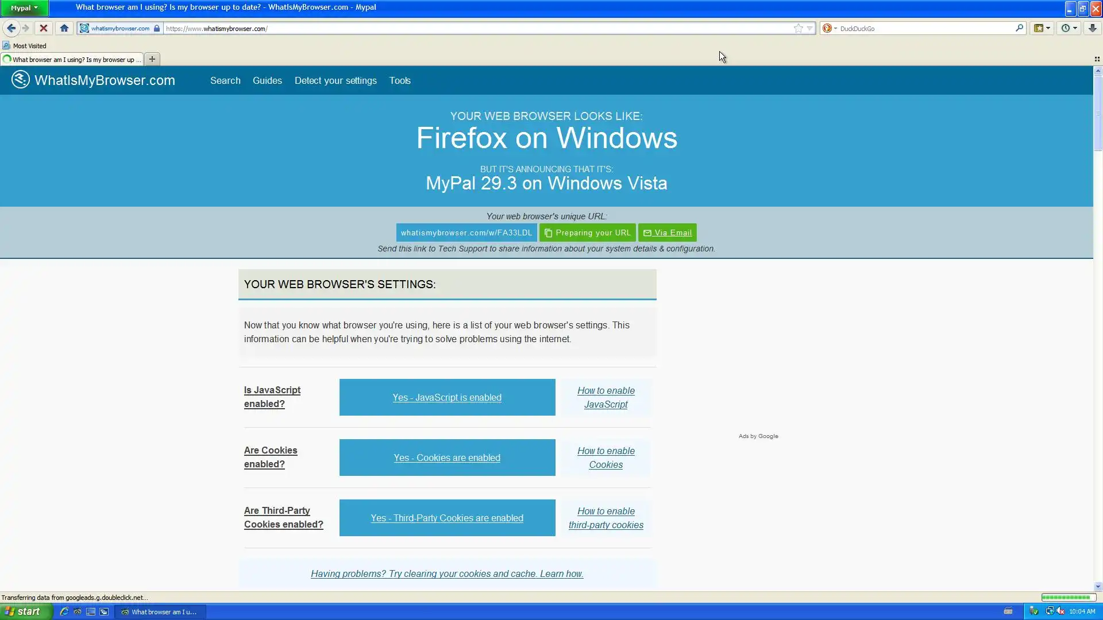Open the Downloads arrow button
The image size is (1103, 620).
point(1092,28)
